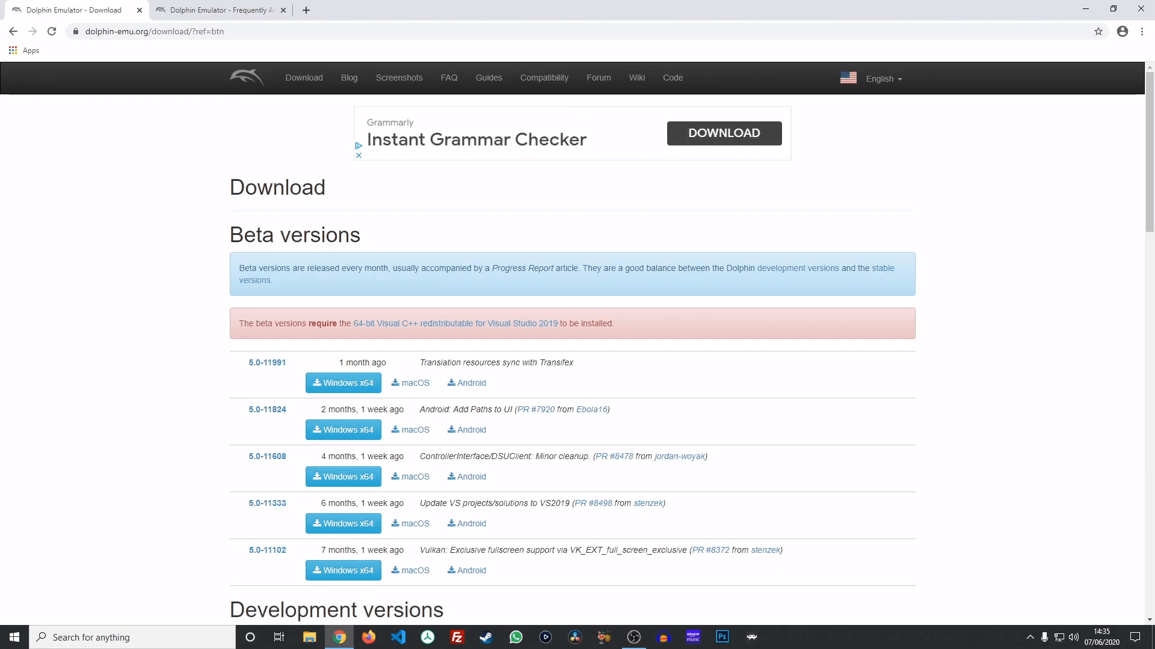Click the Download menu navigation item
Viewport: 1155px width, 649px height.
pyautogui.click(x=304, y=77)
